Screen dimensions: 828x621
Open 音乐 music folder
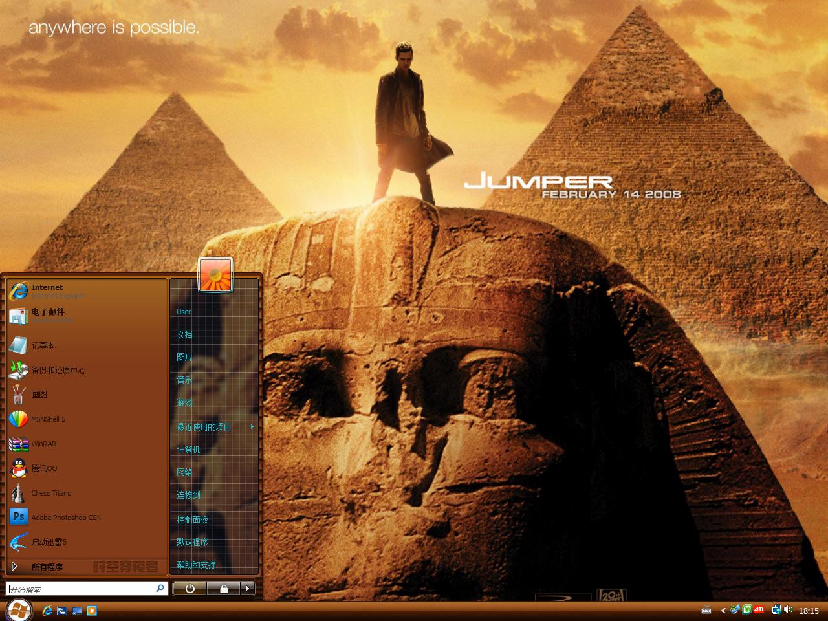(214, 380)
